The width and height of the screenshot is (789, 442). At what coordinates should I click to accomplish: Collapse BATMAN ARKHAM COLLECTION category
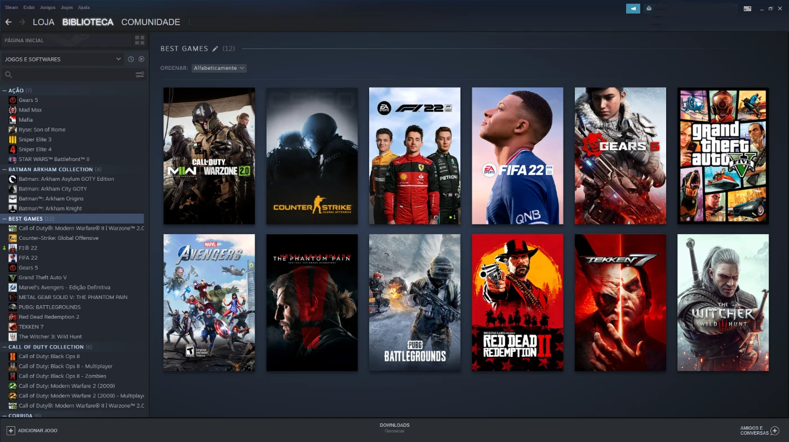click(x=5, y=169)
